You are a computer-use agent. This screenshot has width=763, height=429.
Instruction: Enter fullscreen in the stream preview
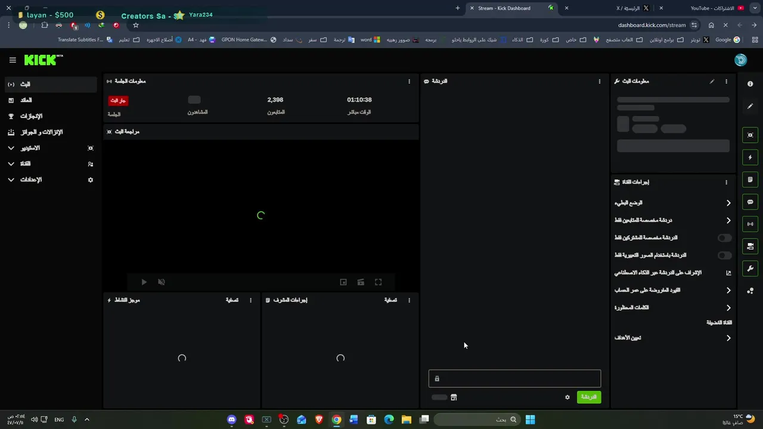point(378,282)
